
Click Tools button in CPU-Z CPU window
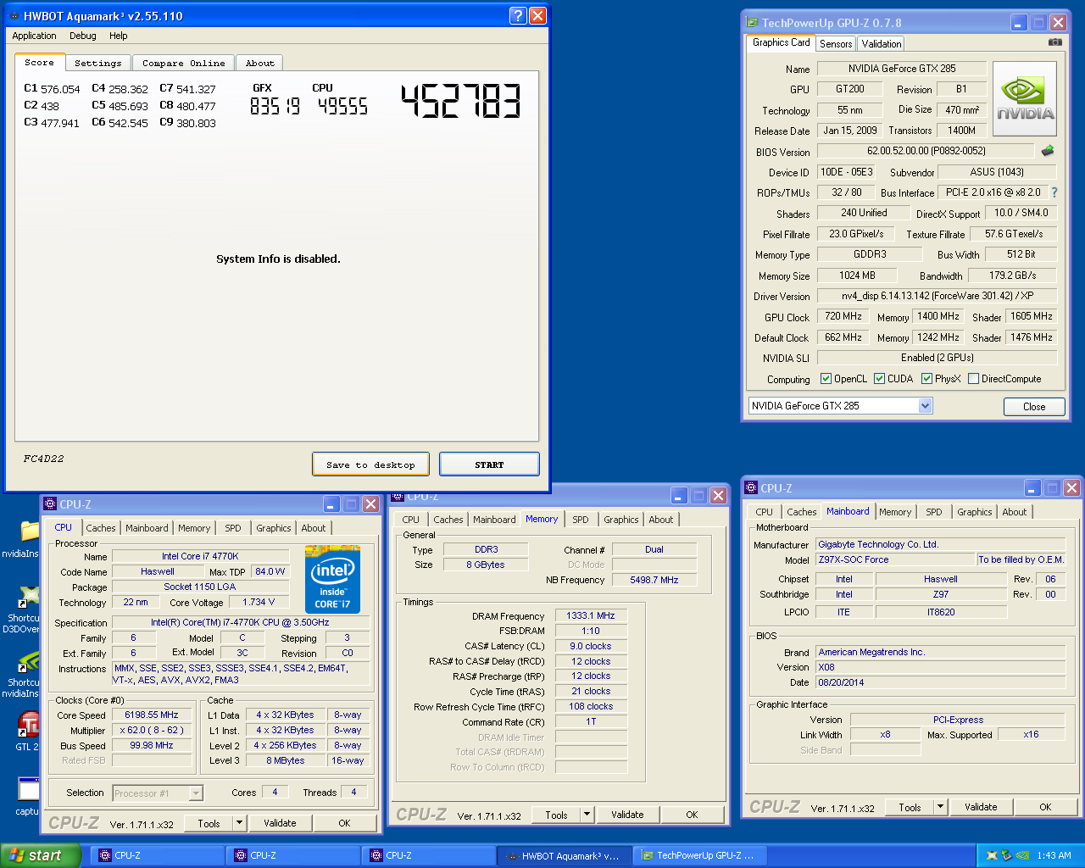point(209,823)
